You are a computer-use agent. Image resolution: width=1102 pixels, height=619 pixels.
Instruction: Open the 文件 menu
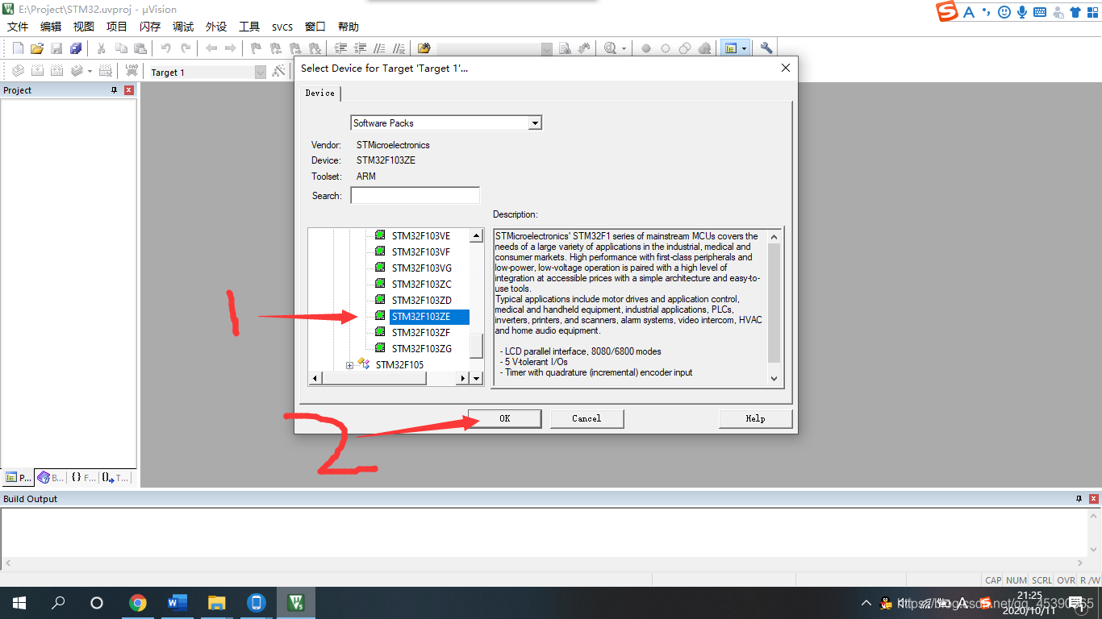[x=18, y=27]
